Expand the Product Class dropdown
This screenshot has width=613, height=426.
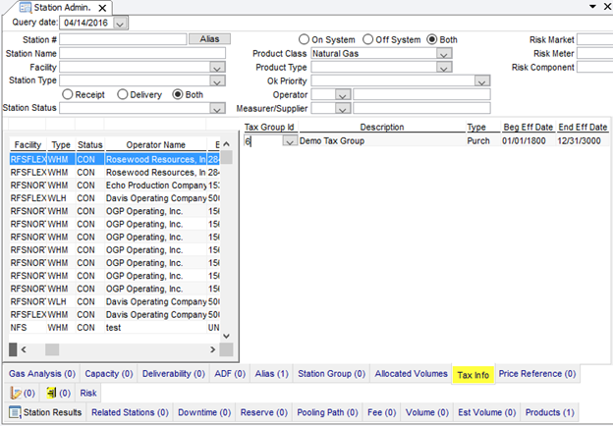444,53
